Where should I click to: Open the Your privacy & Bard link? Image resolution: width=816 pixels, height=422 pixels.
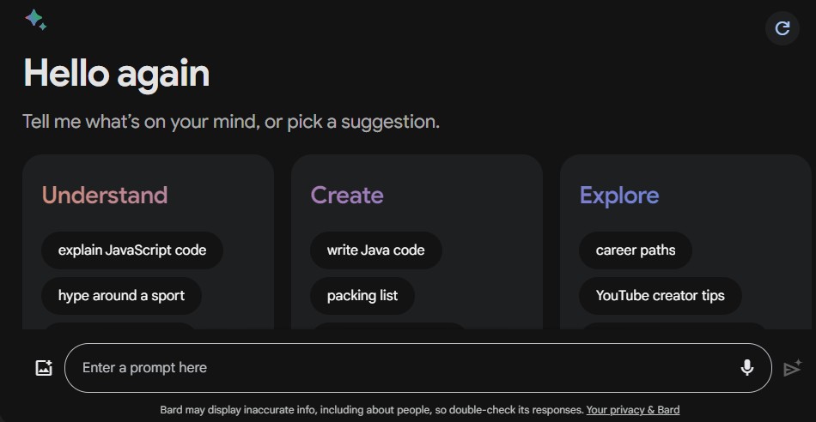click(x=633, y=410)
